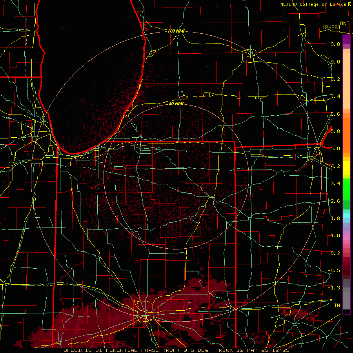Click the bright yellow band of the color bar
Screen dimensions: 353x353
346,168
